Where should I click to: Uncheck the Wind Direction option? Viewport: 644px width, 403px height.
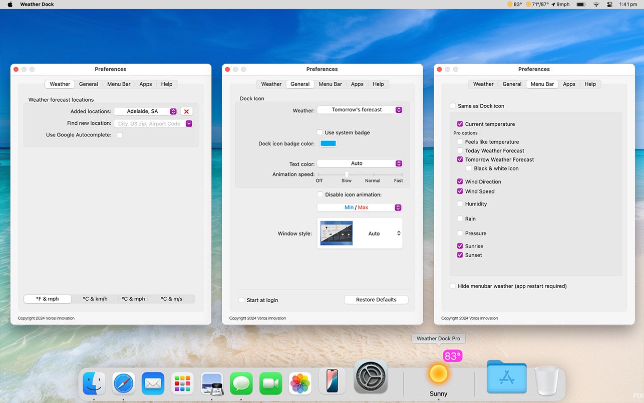460,182
